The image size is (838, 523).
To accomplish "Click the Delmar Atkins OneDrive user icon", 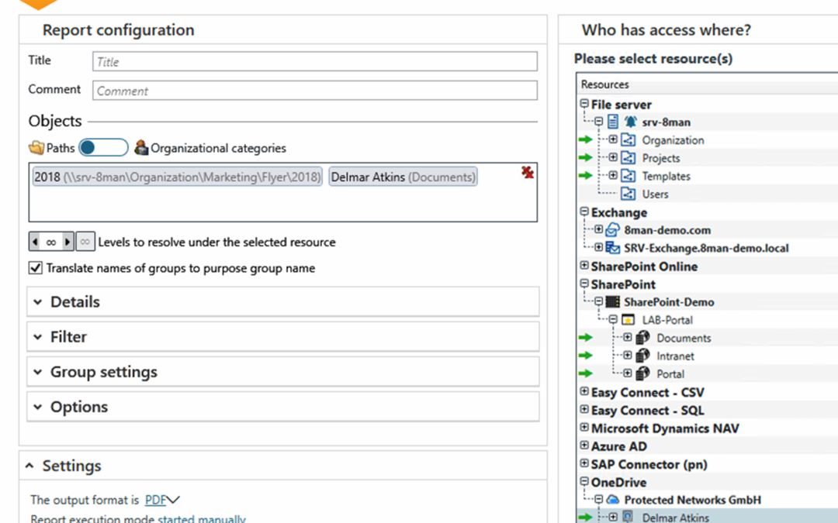I will (x=628, y=517).
